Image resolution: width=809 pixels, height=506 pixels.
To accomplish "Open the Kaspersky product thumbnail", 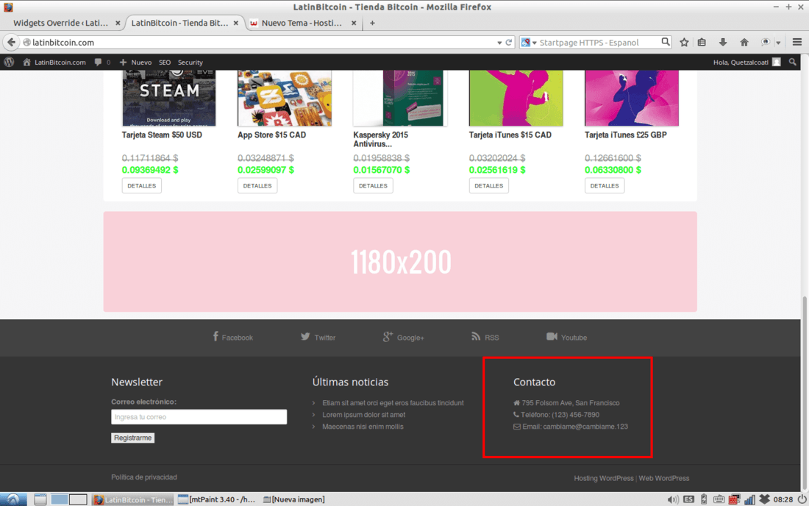I will point(400,98).
